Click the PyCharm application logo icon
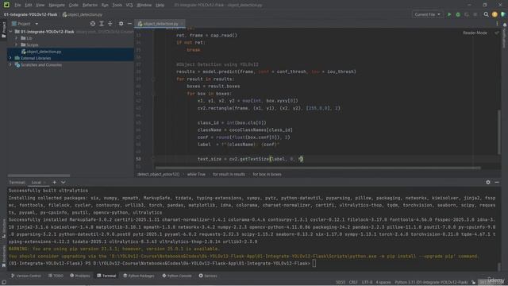Screen dimensions: 508x286 click(x=6, y=5)
